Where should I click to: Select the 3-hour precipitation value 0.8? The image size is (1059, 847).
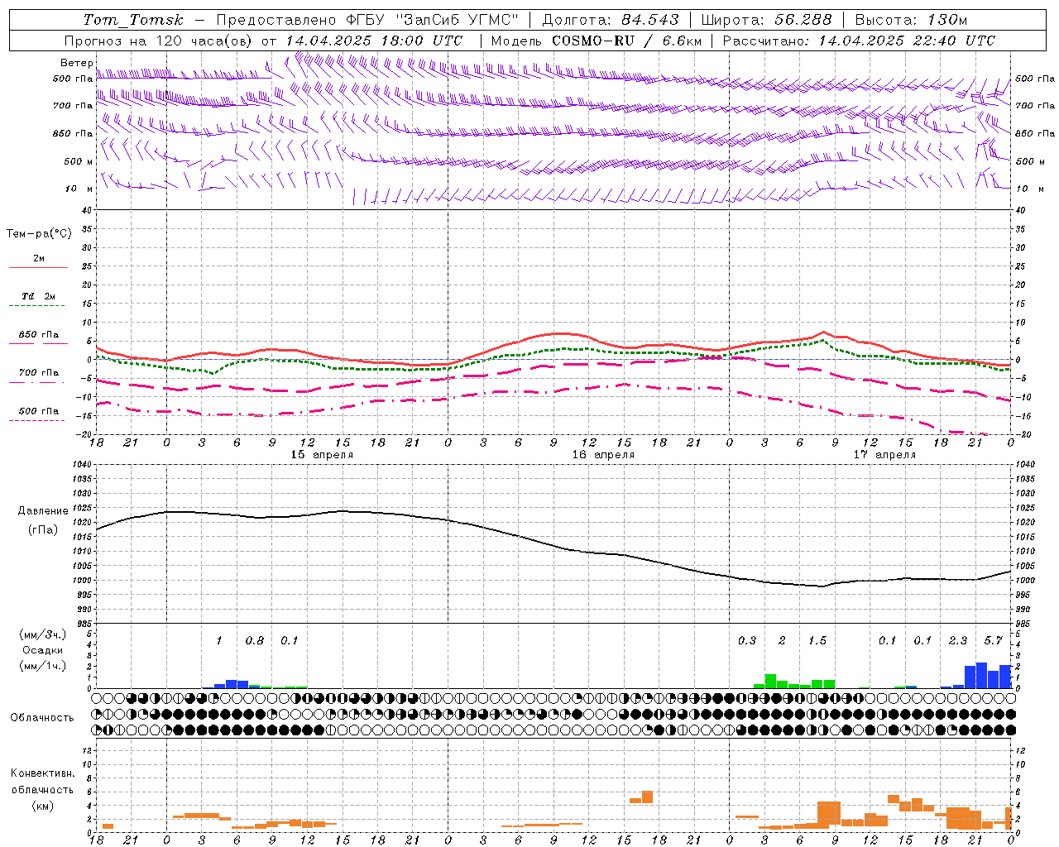255,640
